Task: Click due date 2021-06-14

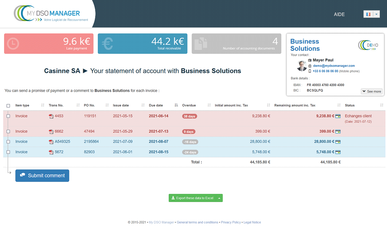Action: (x=159, y=116)
